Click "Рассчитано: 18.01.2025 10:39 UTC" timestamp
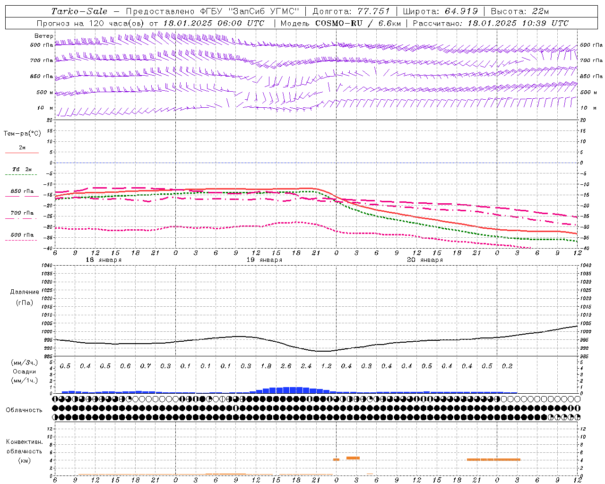 (x=491, y=23)
